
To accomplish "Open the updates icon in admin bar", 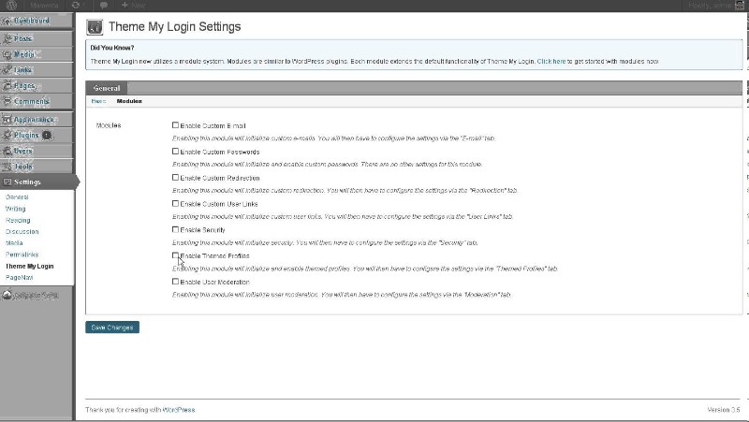I will coord(76,6).
